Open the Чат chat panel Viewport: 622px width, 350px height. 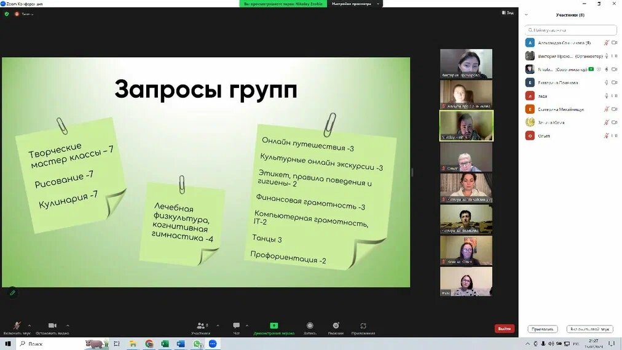(x=237, y=328)
